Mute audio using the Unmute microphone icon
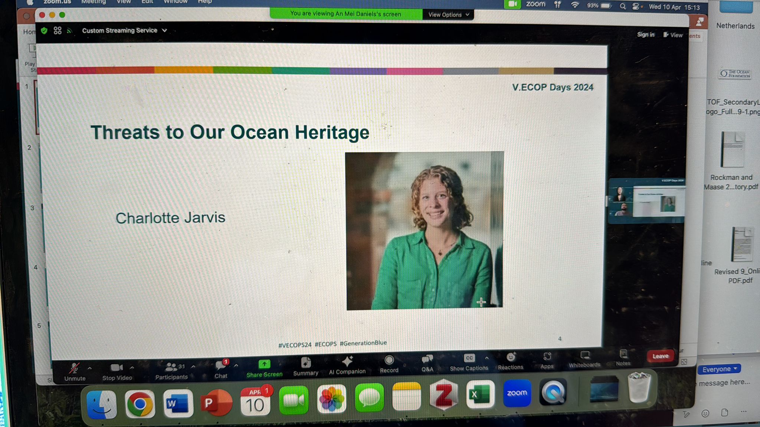Image resolution: width=760 pixels, height=427 pixels. [x=75, y=368]
